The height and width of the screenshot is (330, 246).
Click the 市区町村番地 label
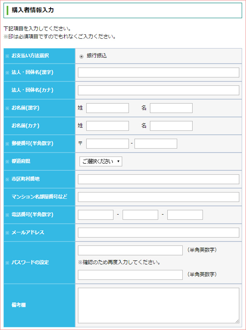click(25, 179)
